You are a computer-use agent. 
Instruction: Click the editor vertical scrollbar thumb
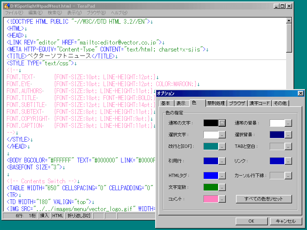[x=289, y=38]
